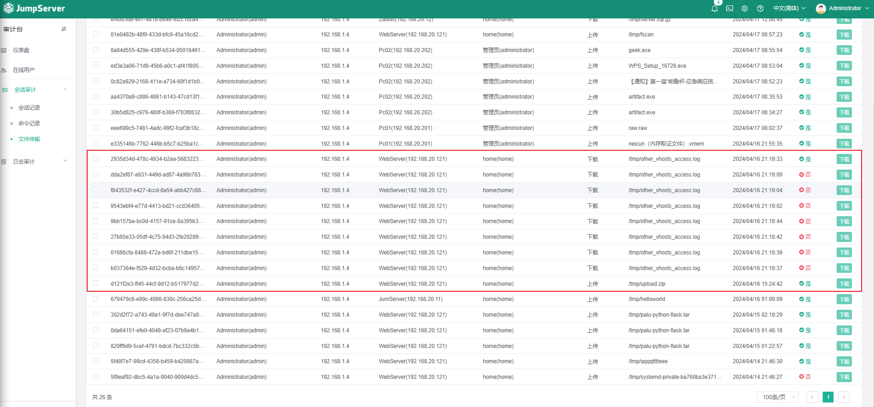Image resolution: width=874 pixels, height=407 pixels.
Task: Open the help question mark icon
Action: [761, 8]
